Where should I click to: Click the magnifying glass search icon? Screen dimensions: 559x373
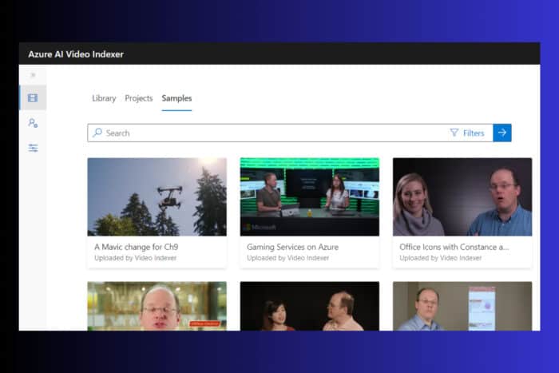coord(97,133)
